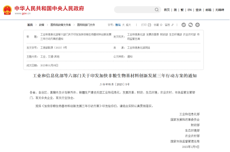Set font size to 超大
Image resolution: width=230 pixels, height=152 pixels.
coord(128,25)
